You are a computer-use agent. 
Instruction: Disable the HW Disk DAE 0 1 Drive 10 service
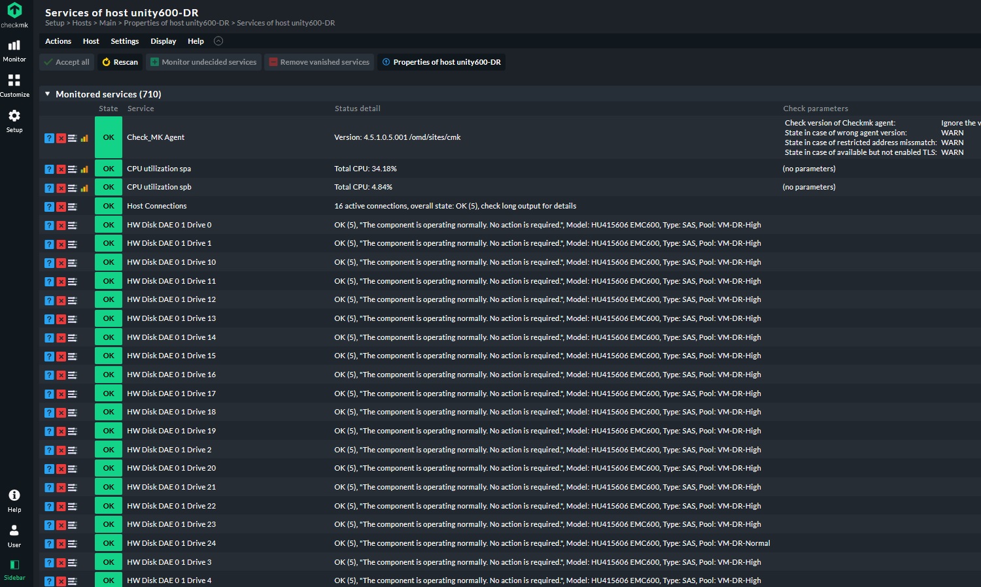coord(61,263)
